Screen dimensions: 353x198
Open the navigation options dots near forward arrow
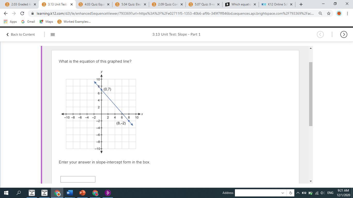point(332,34)
